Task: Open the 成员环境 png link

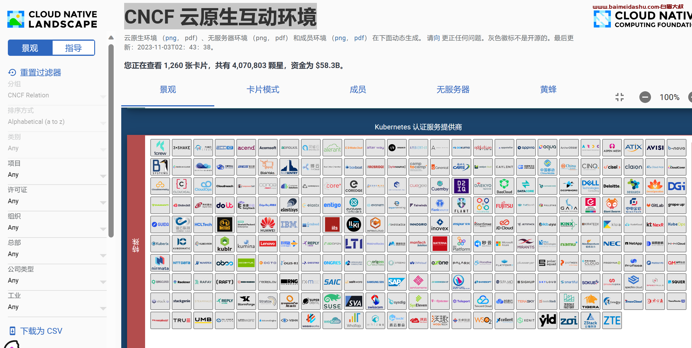Action: [x=340, y=38]
